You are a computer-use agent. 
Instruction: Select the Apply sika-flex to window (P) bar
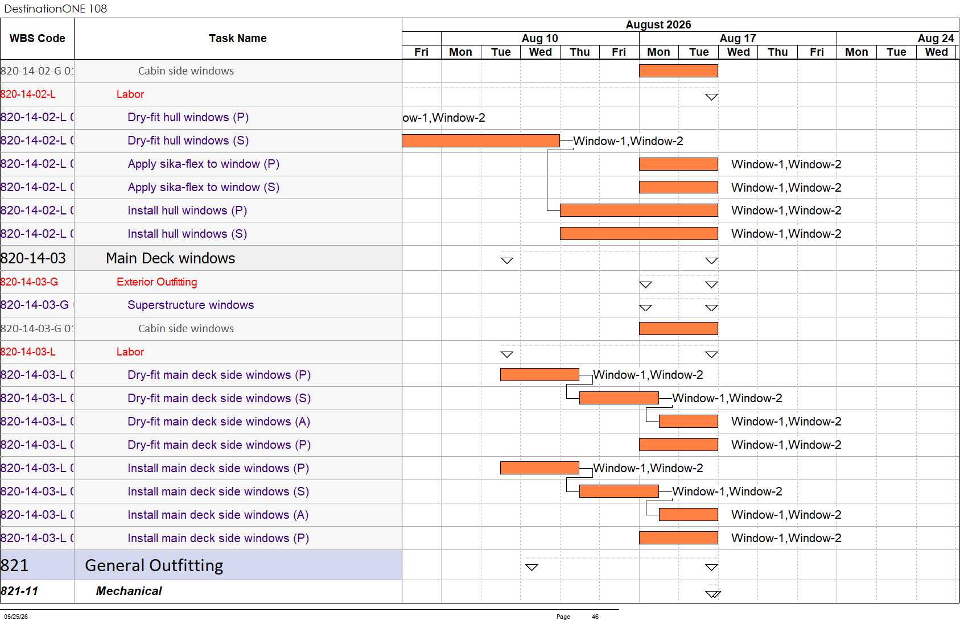(x=678, y=164)
